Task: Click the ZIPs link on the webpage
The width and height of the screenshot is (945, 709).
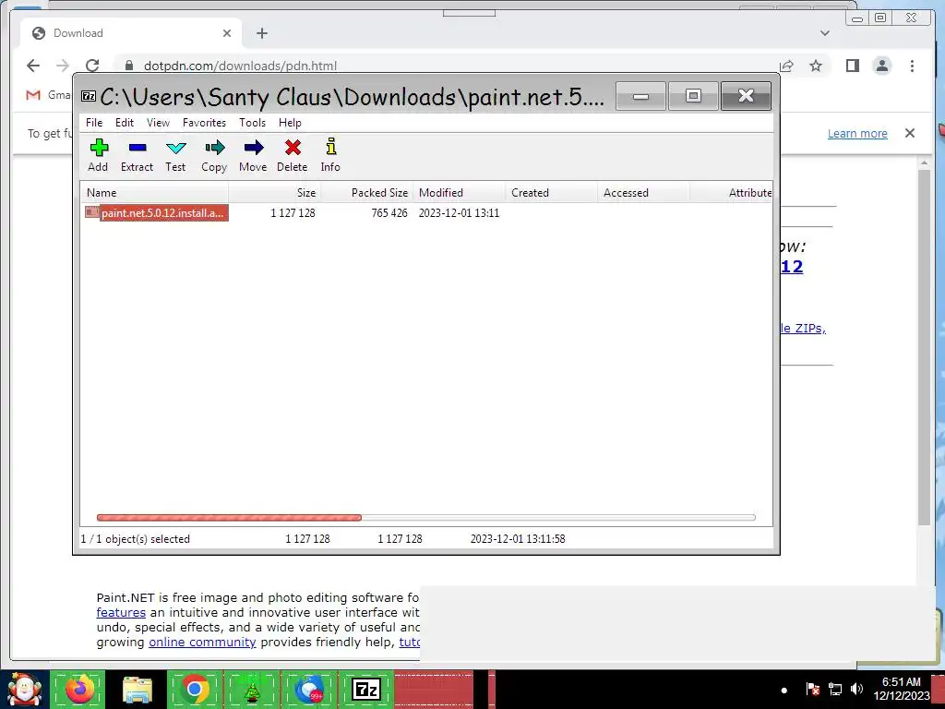Action: (804, 329)
